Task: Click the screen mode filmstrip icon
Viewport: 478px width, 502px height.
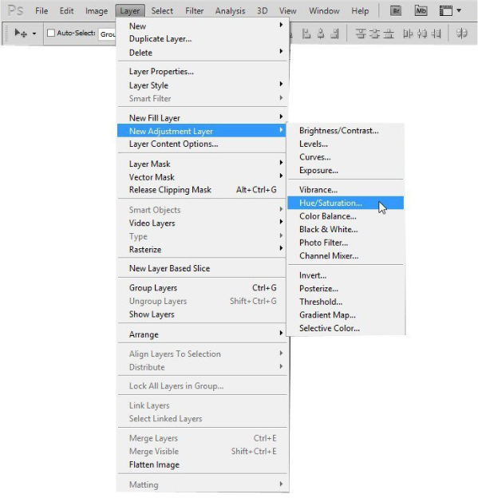Action: [445, 11]
